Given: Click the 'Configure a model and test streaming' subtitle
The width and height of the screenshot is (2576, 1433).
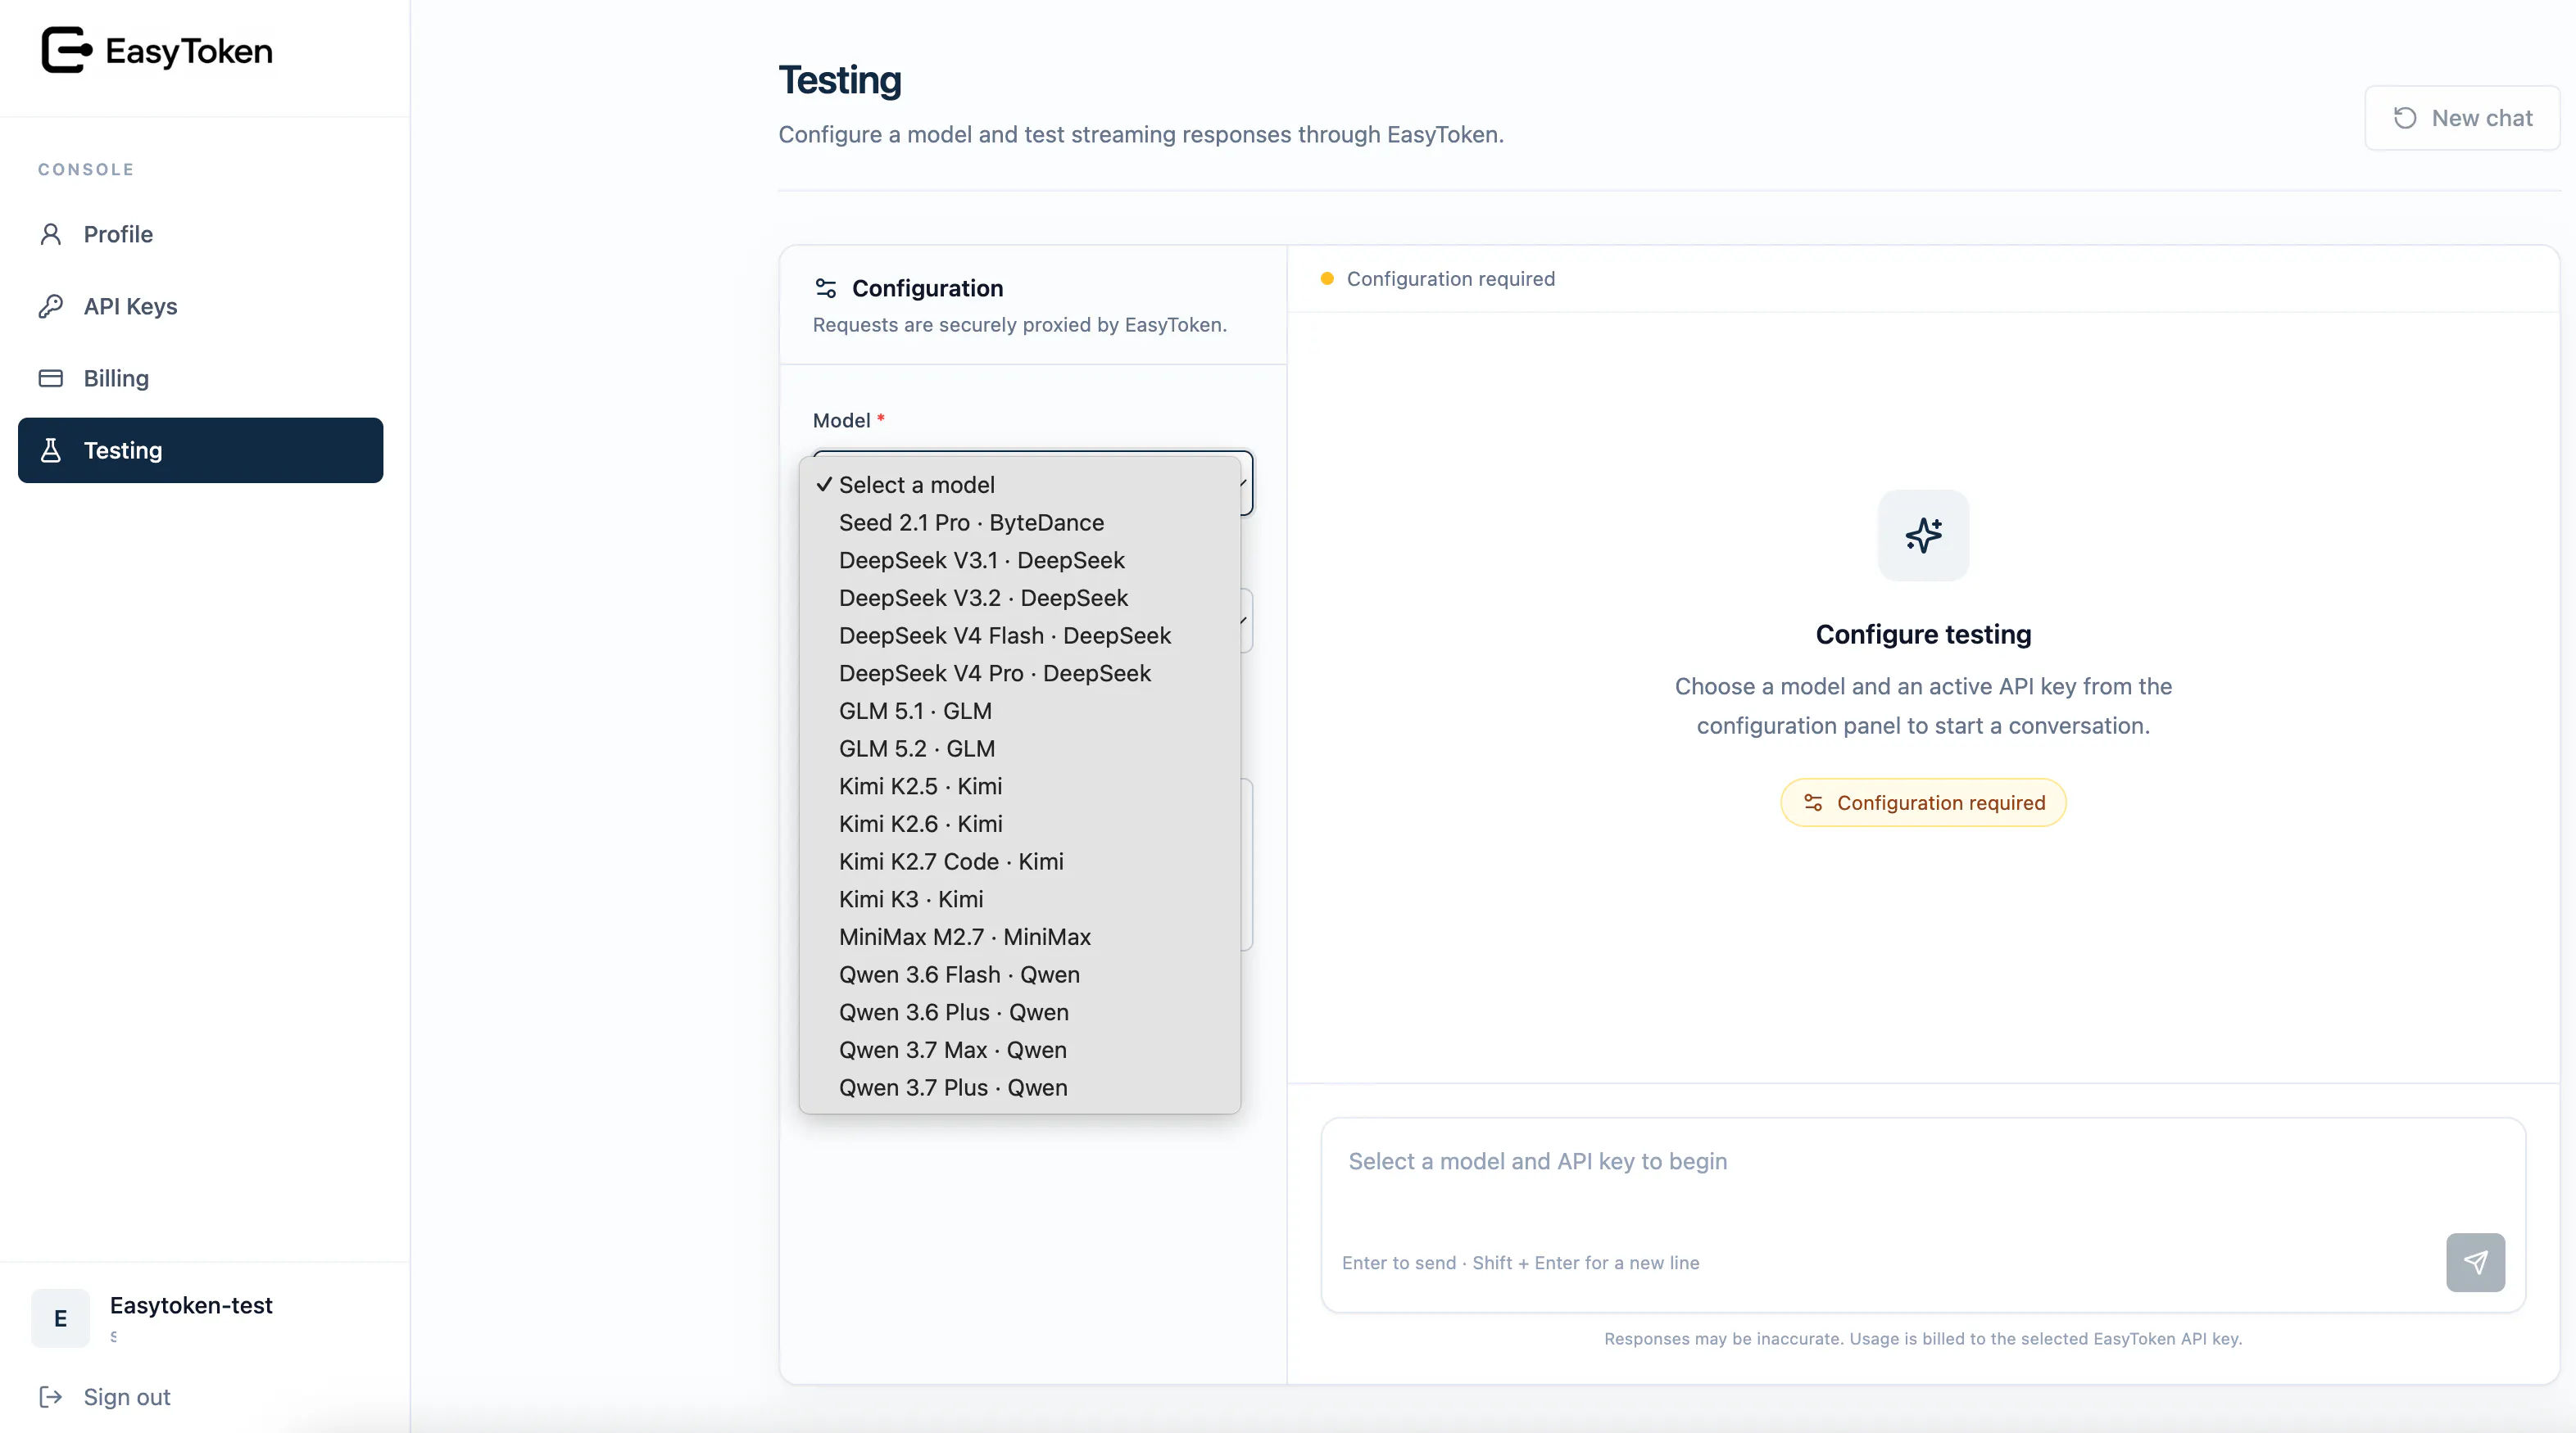Looking at the screenshot, I should click(x=1141, y=134).
